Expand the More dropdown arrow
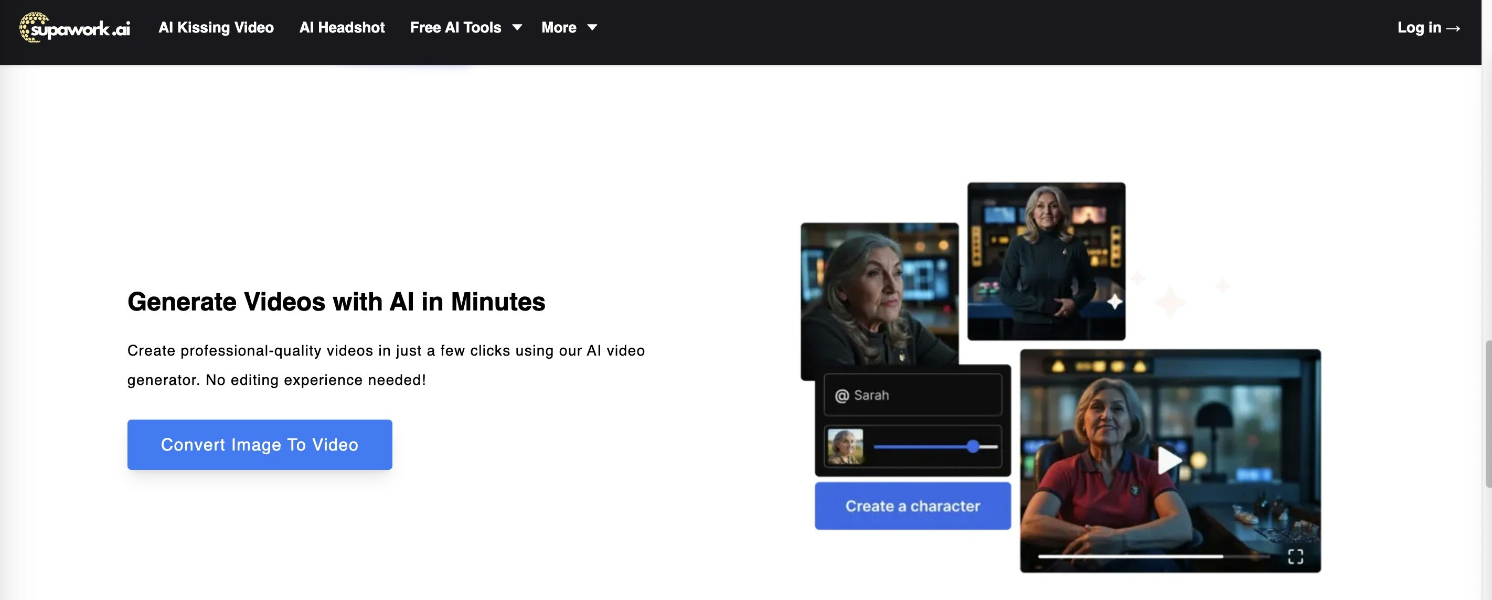The image size is (1492, 600). [592, 27]
